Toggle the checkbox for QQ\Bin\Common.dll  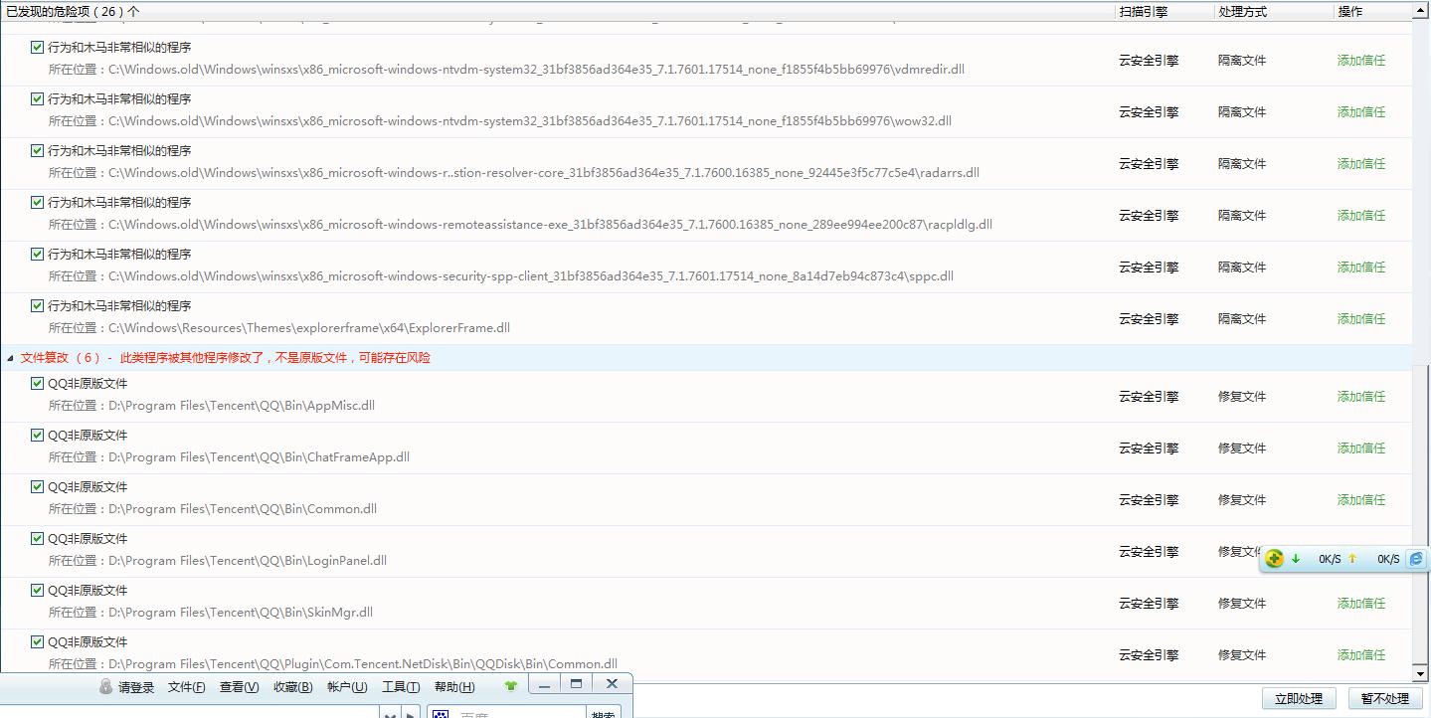point(38,486)
